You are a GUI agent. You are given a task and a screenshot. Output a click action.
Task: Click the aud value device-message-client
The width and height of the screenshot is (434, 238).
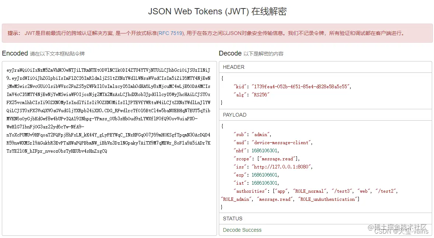click(x=281, y=142)
